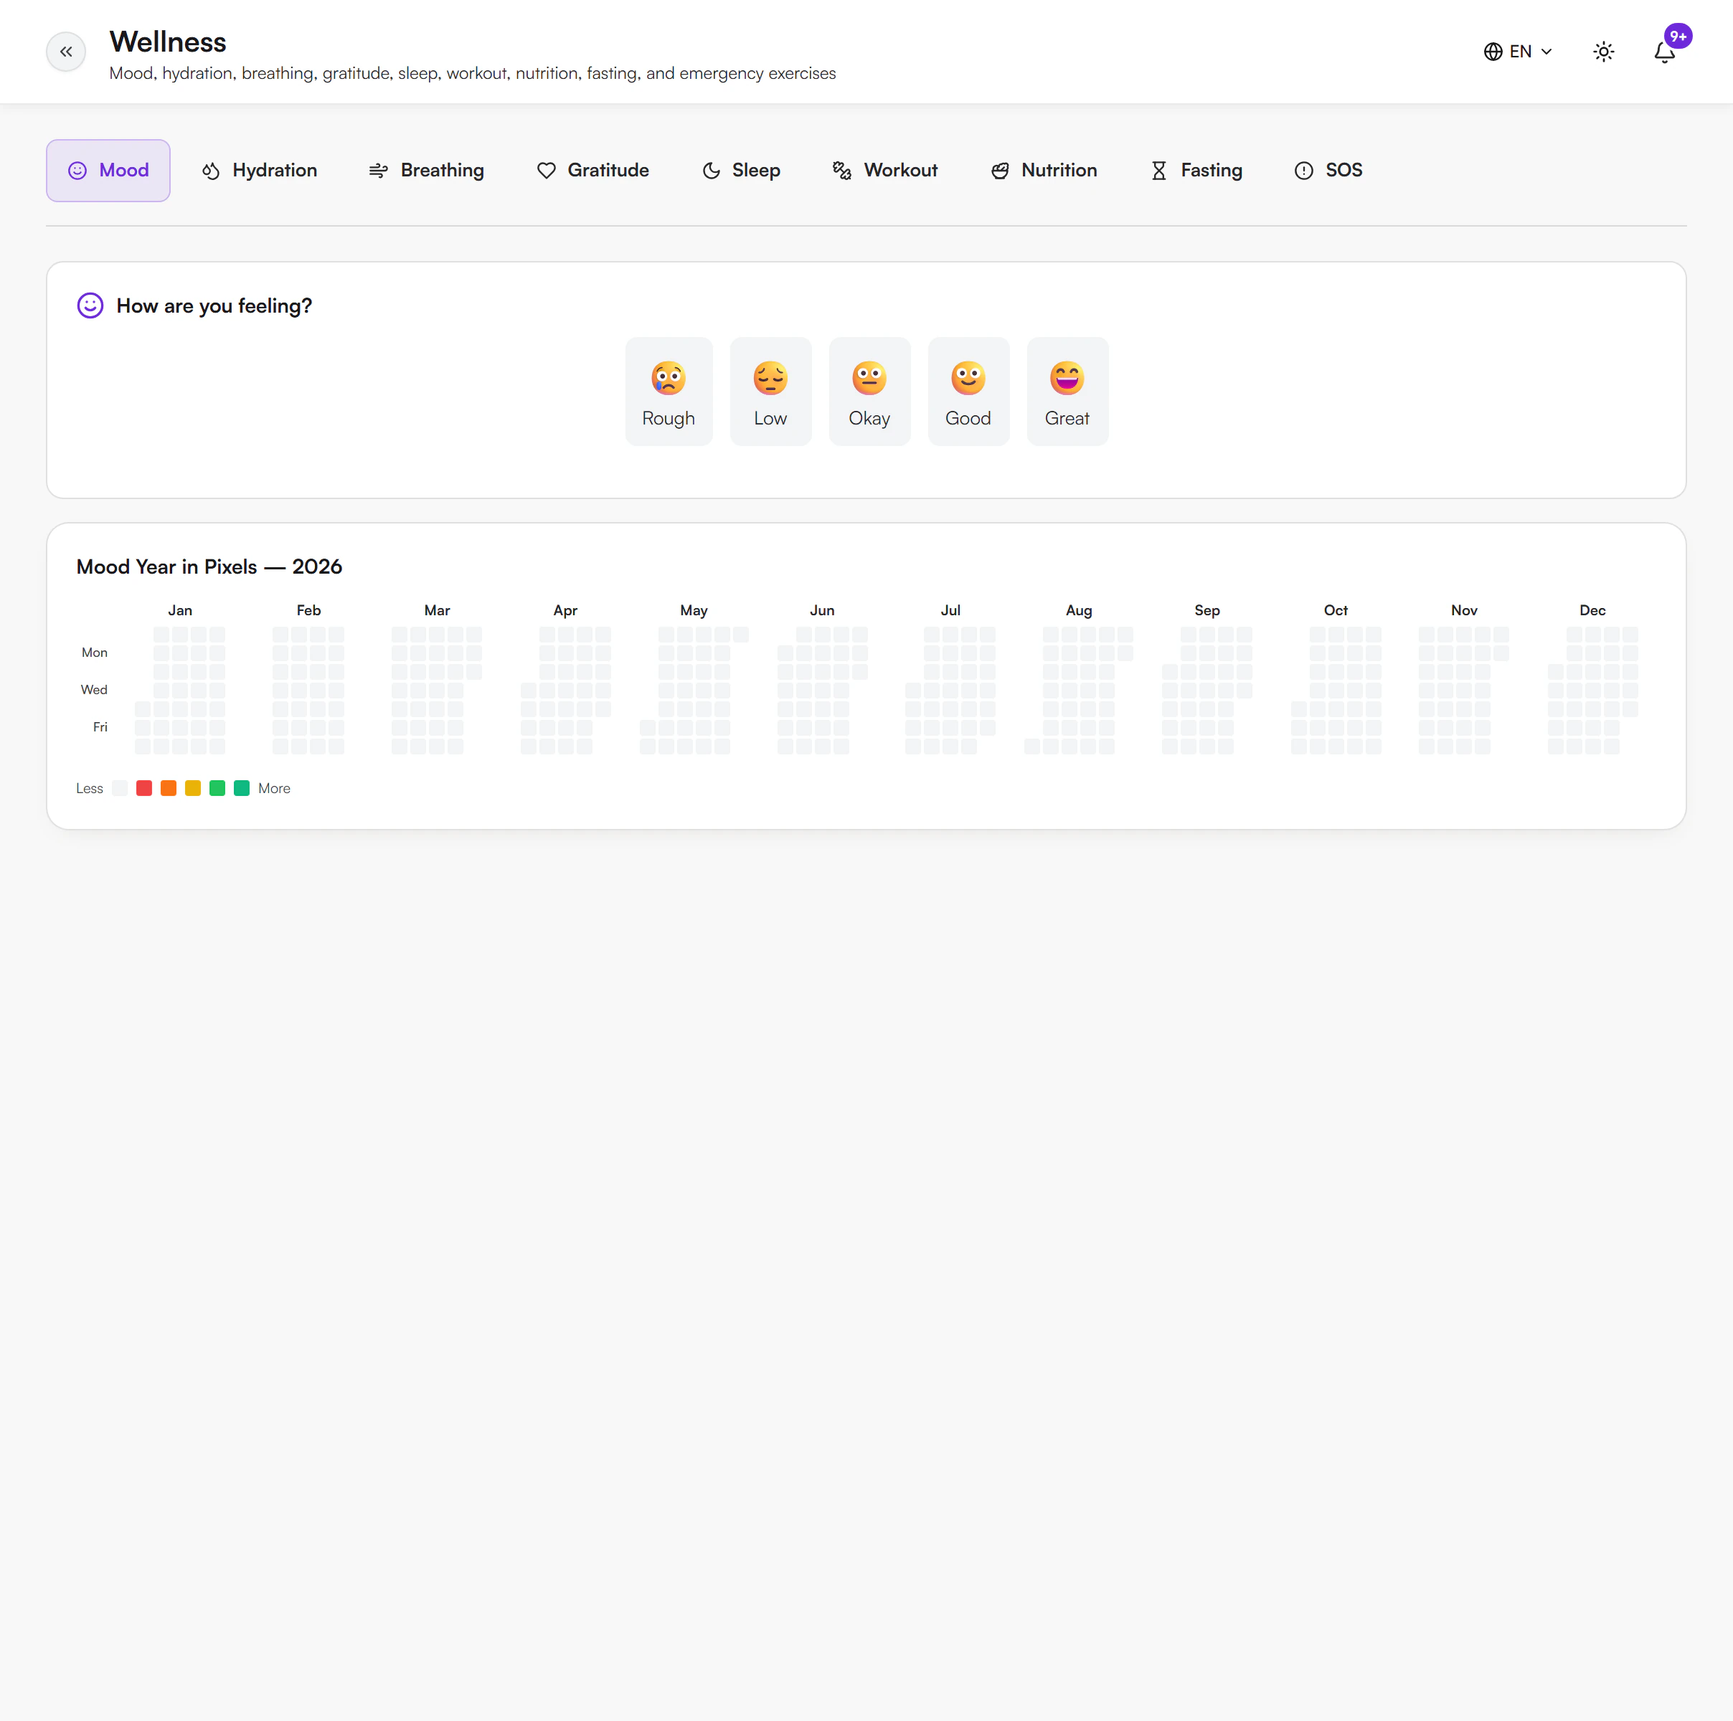Click the smiley icon beside How are you feeling
1733x1721 pixels.
(x=90, y=305)
